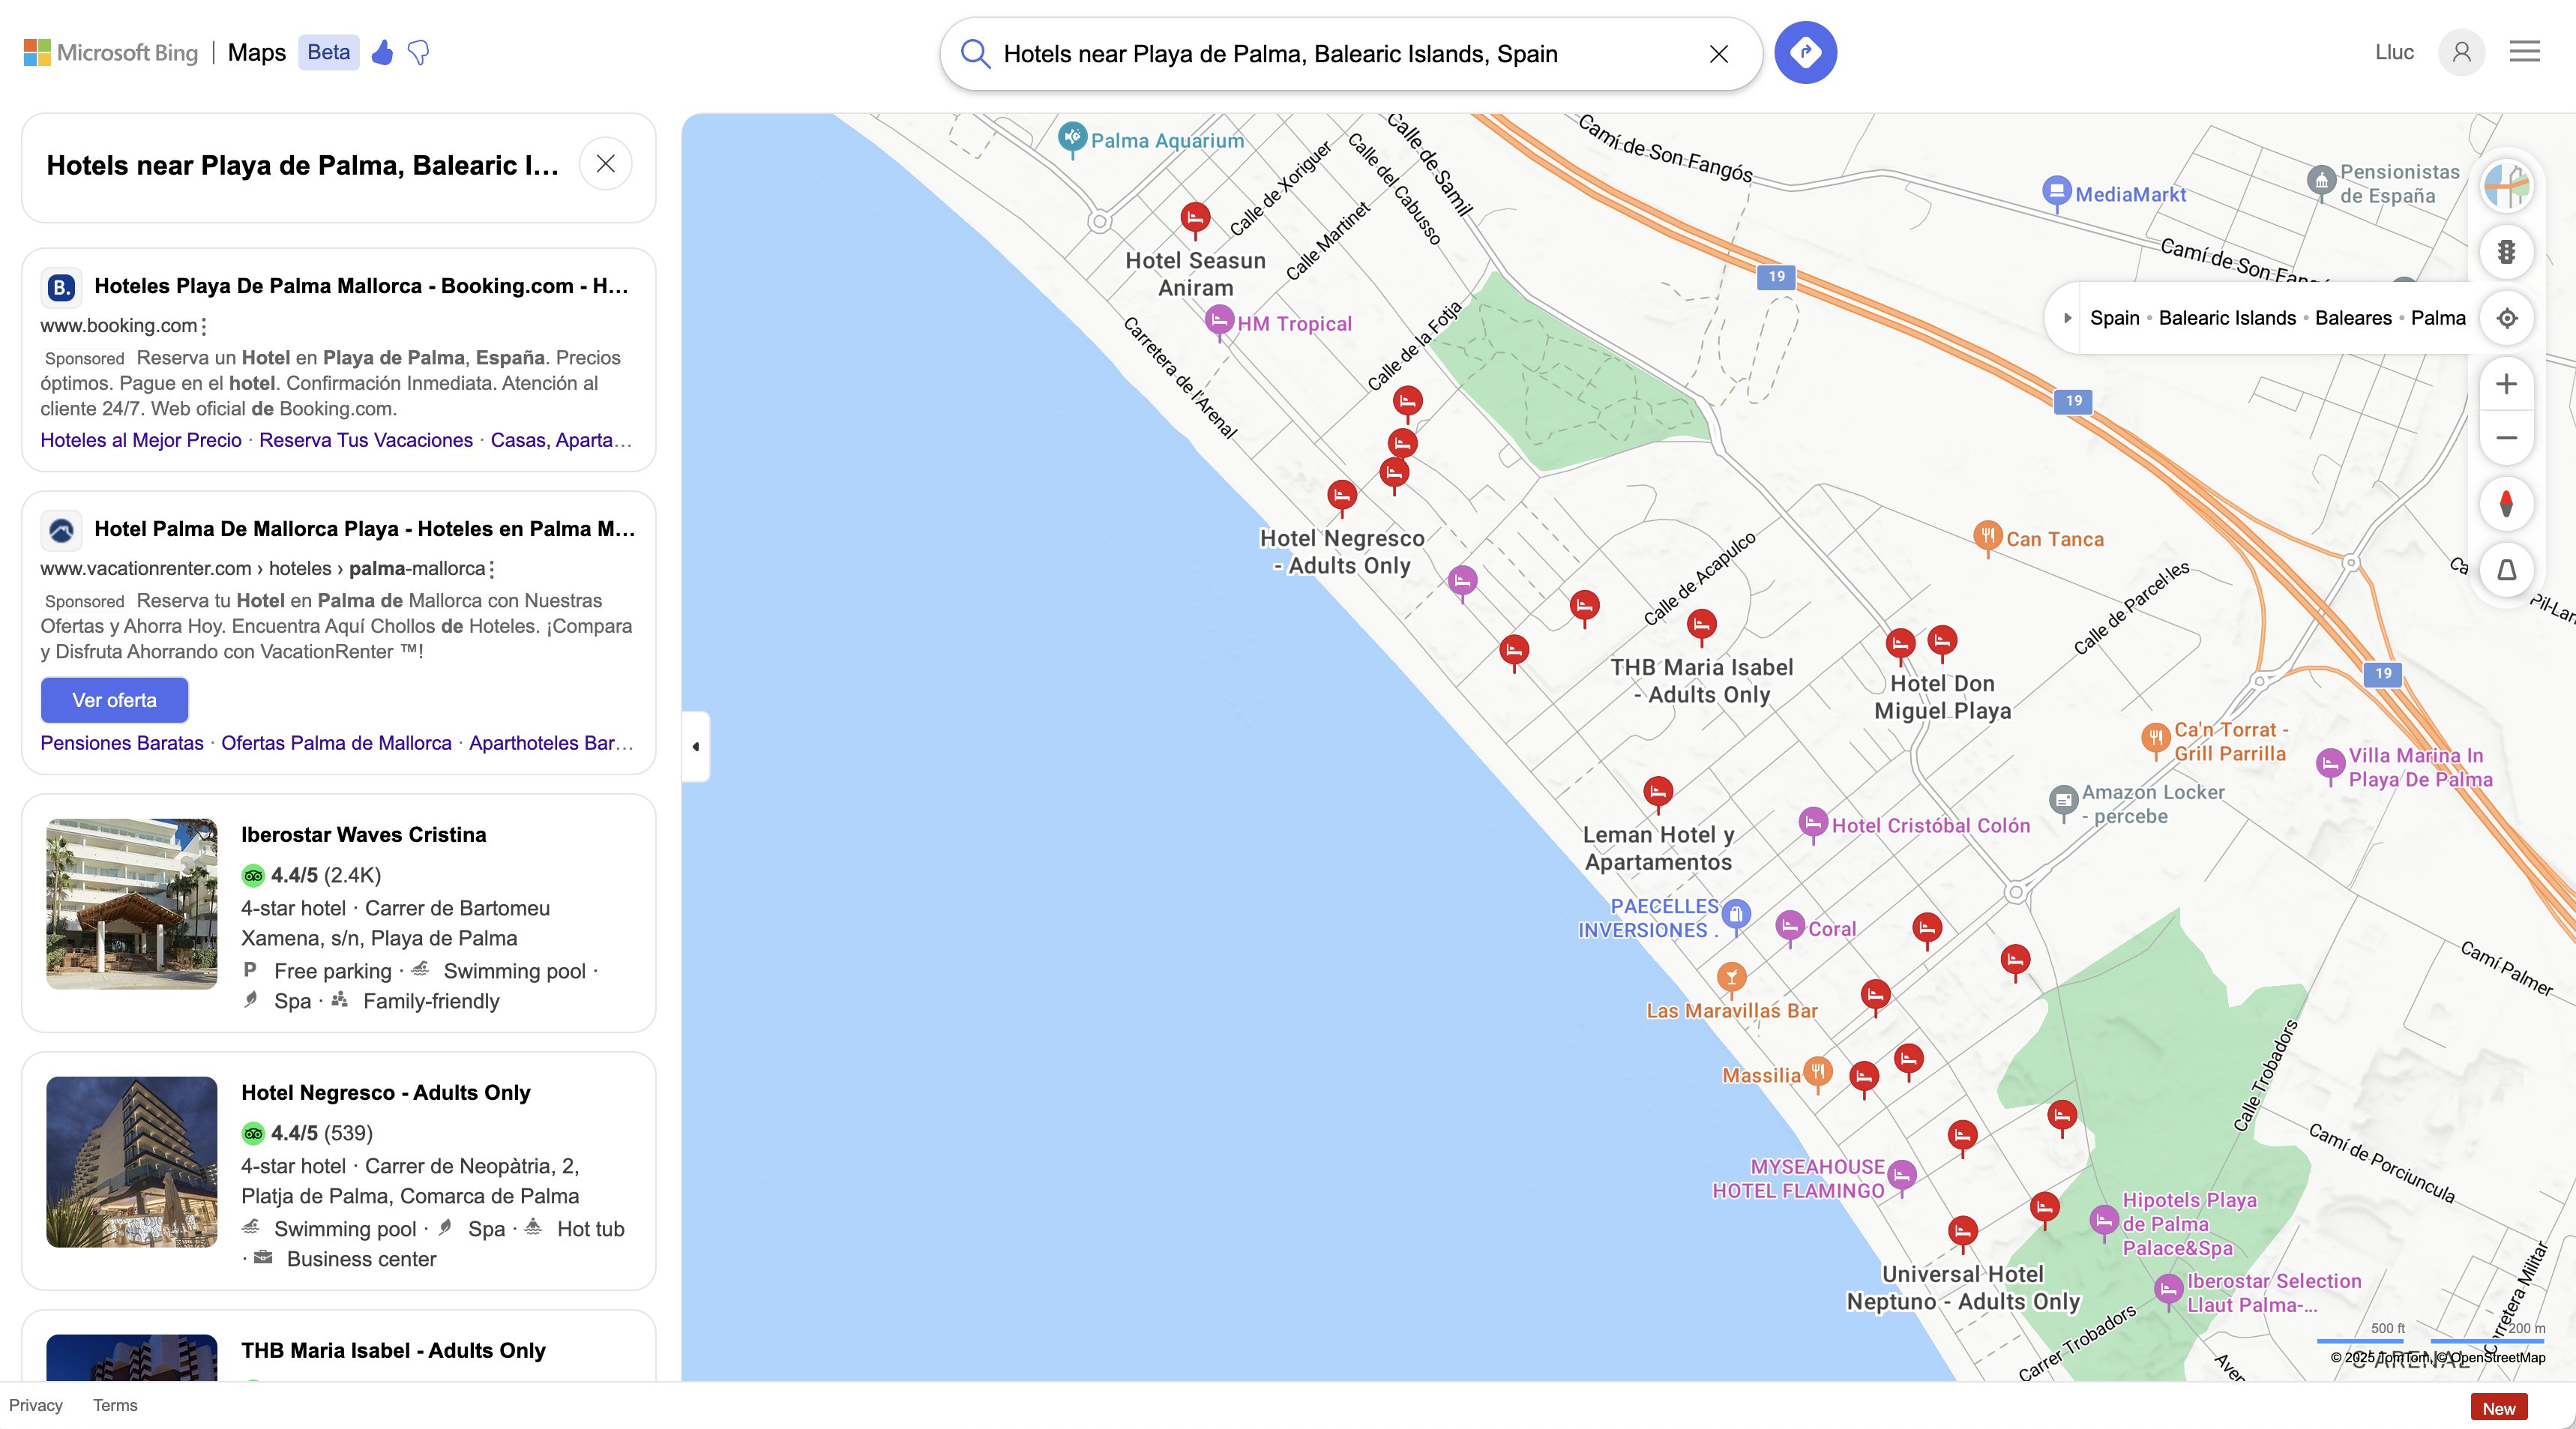Toggle the traffic layer

[2506, 252]
